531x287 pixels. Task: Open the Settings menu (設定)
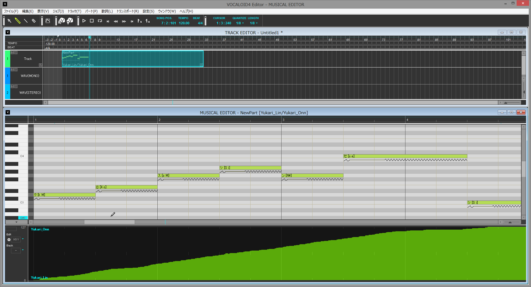[149, 11]
